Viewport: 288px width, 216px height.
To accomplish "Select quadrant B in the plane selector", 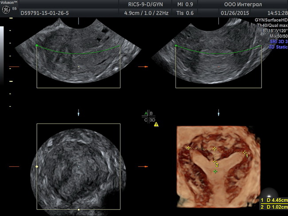I will tap(151, 114).
